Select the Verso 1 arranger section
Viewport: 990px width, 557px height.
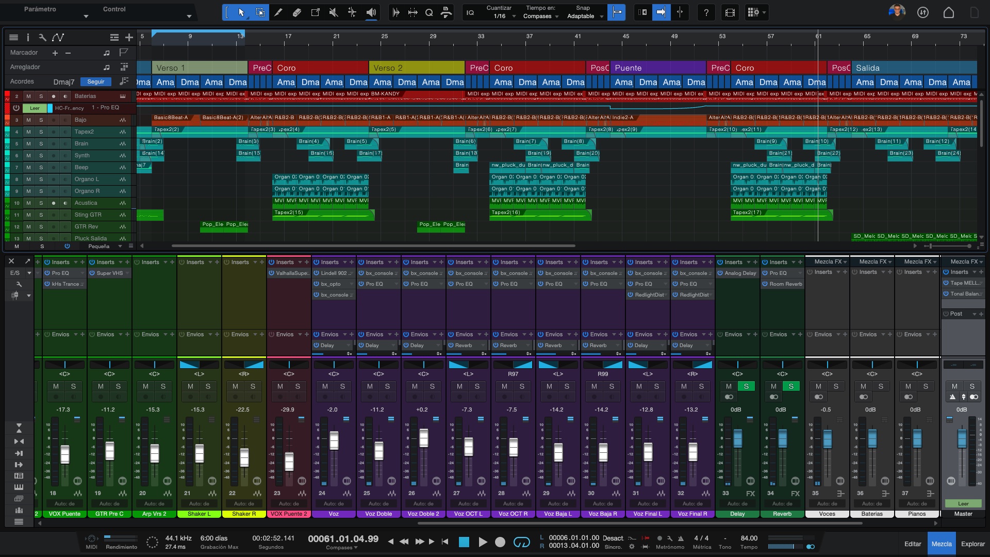click(x=200, y=68)
